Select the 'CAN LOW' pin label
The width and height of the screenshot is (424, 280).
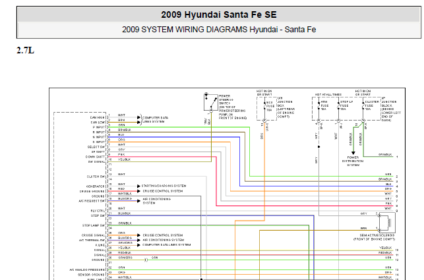98,123
